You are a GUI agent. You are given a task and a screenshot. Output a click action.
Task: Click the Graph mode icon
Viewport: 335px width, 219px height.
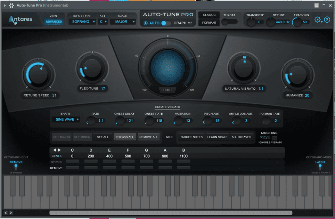tap(190, 23)
